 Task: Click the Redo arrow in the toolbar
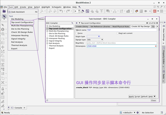(68, 11)
